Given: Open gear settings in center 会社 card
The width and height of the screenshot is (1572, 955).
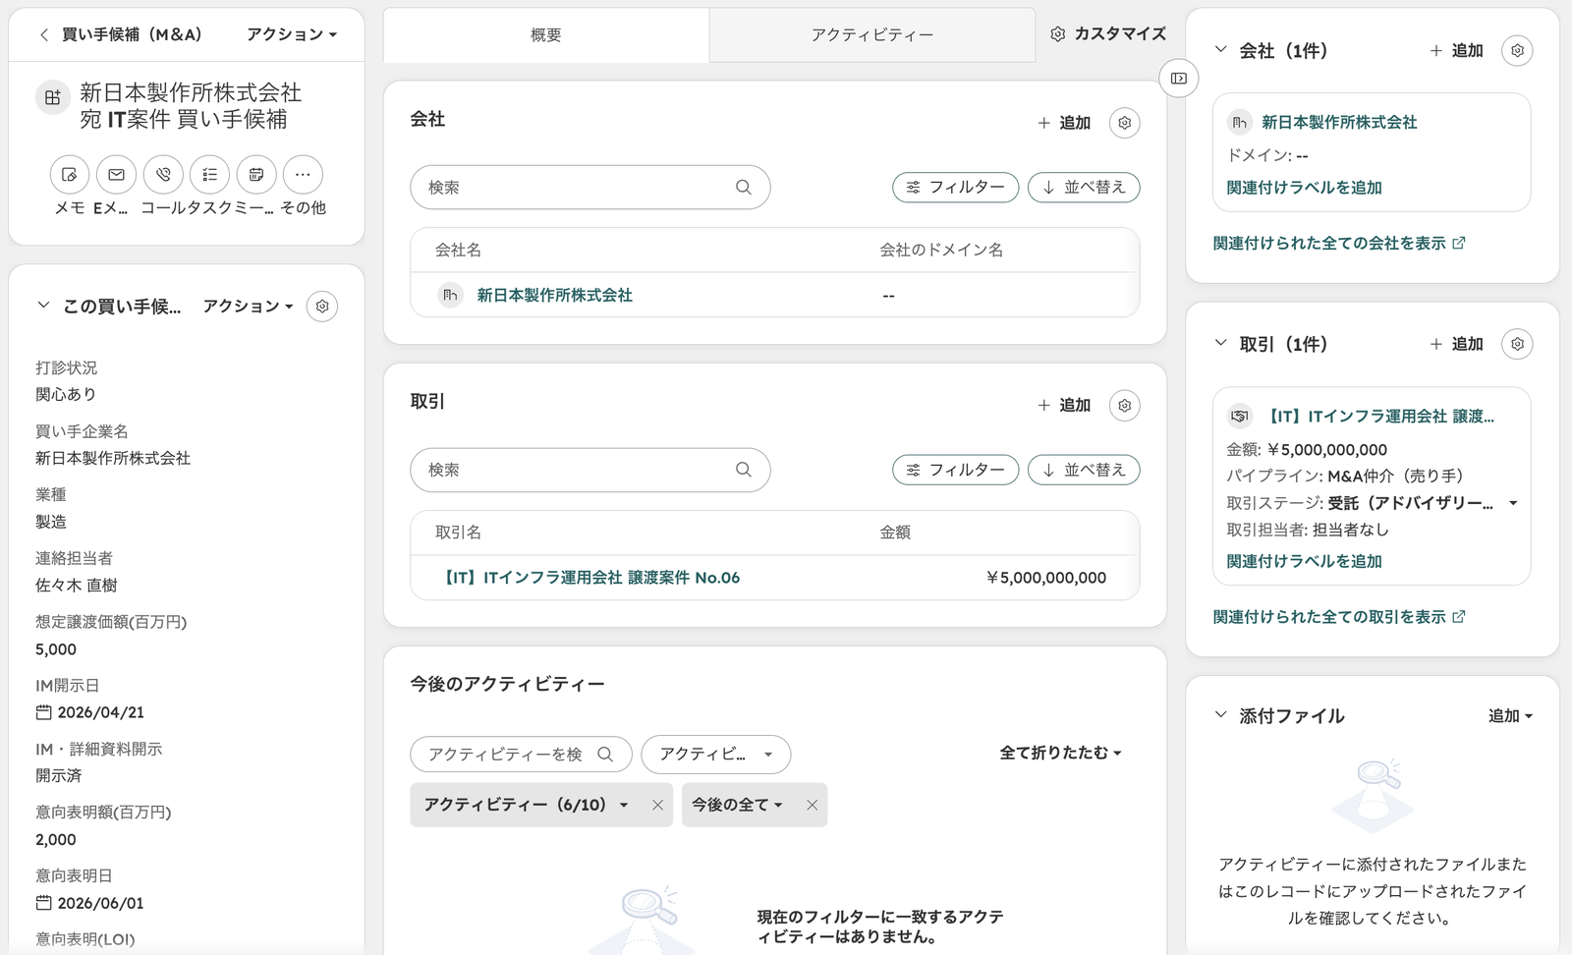Looking at the screenshot, I should (1125, 123).
